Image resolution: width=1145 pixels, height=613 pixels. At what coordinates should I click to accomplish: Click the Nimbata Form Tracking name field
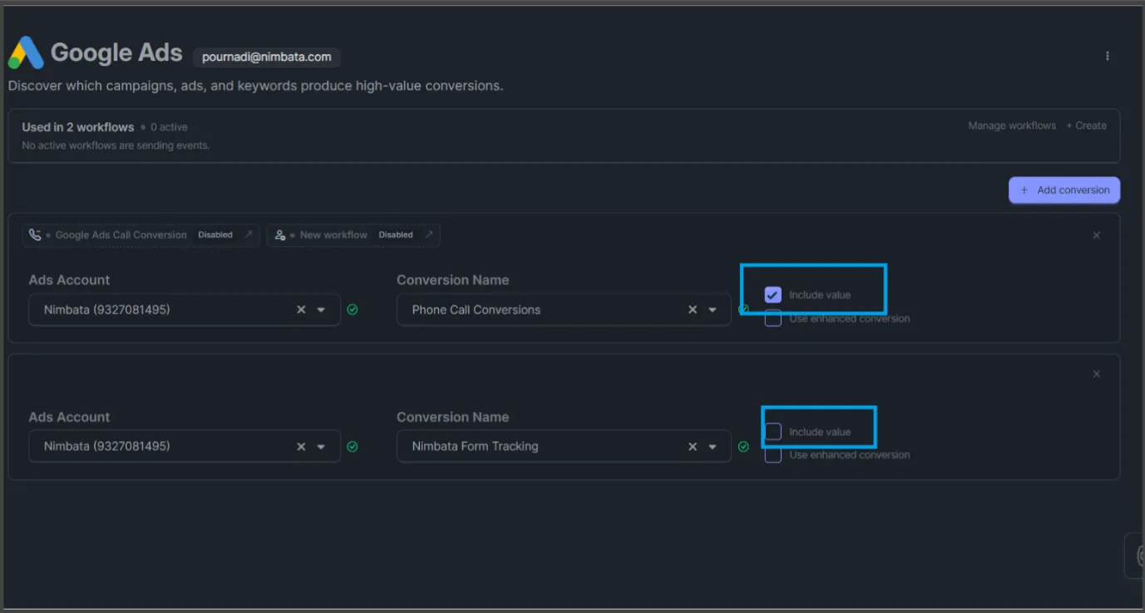click(x=564, y=447)
